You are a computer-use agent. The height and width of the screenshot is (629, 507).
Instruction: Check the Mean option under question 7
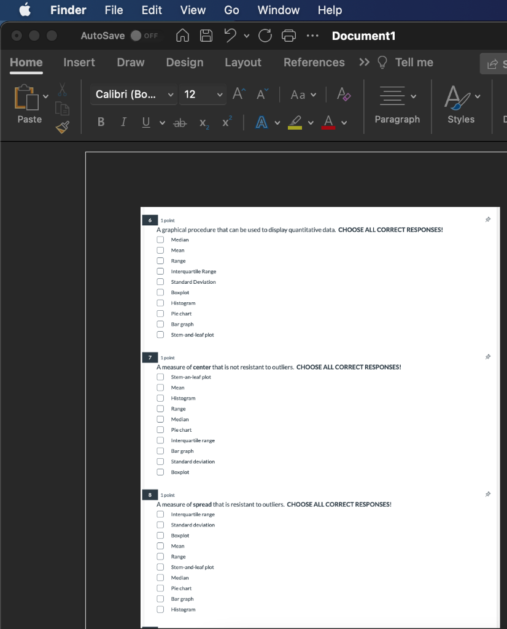[x=160, y=387]
